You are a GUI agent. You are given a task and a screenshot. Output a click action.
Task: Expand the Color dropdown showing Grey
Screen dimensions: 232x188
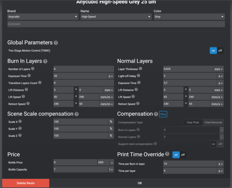tap(189, 16)
